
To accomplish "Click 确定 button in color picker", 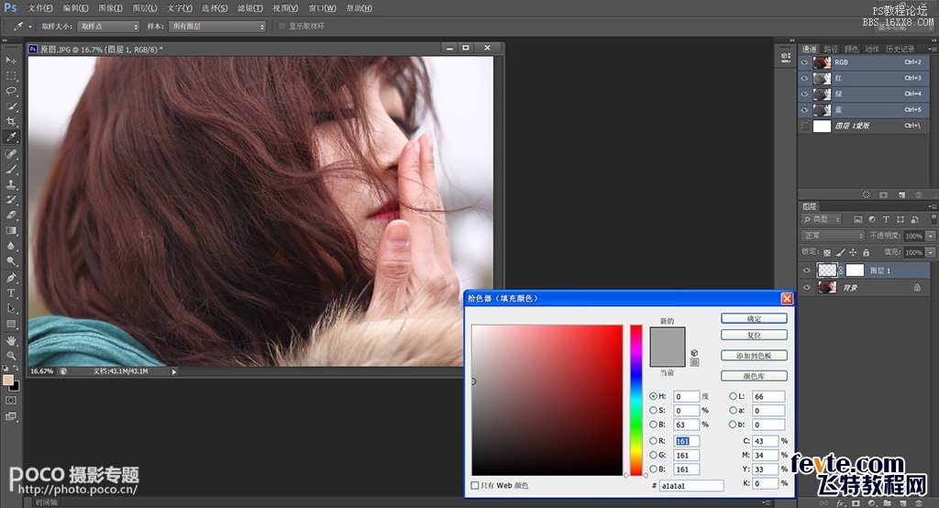I will tap(754, 319).
